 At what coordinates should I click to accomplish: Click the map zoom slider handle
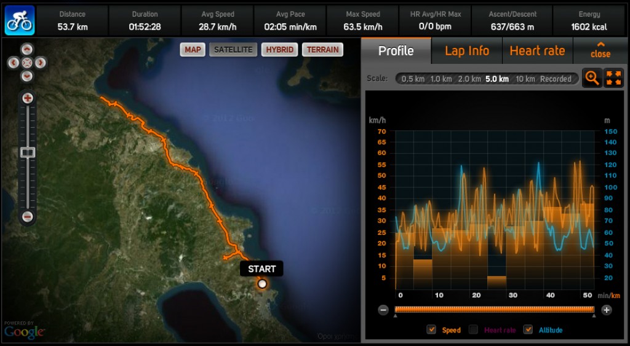coord(28,152)
